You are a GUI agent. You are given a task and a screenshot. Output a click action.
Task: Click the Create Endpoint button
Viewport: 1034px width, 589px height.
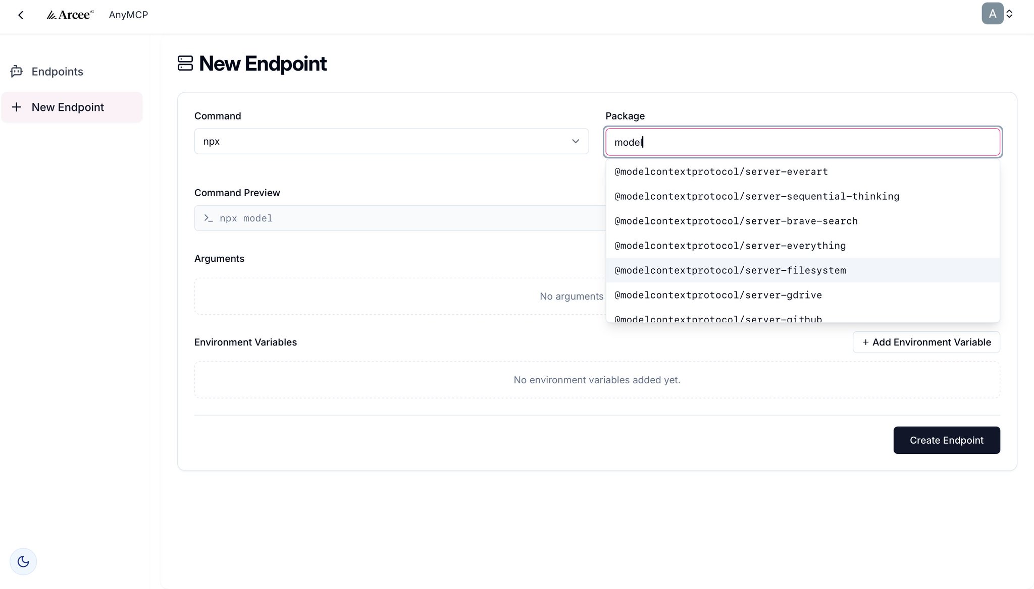(x=947, y=440)
